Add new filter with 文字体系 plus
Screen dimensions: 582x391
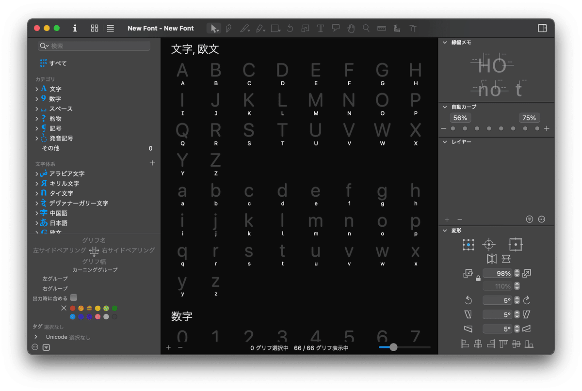tap(152, 163)
